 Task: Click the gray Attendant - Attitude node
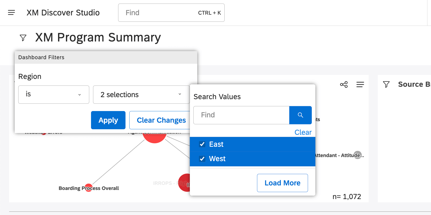[357, 155]
